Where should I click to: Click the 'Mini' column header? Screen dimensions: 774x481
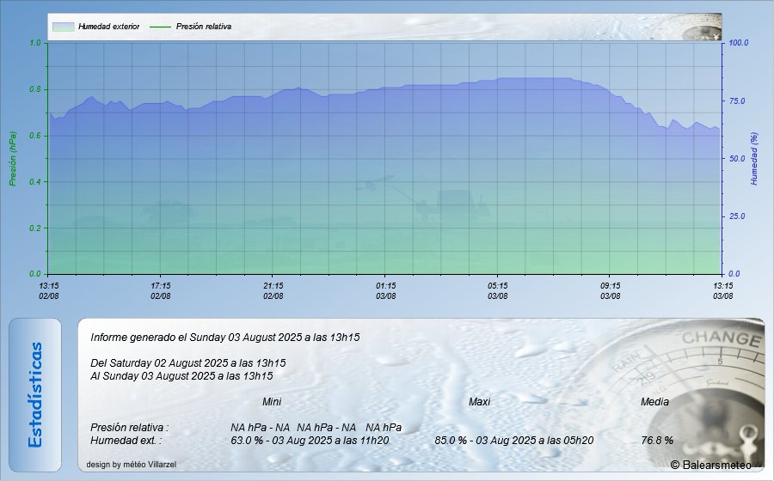[x=272, y=402]
